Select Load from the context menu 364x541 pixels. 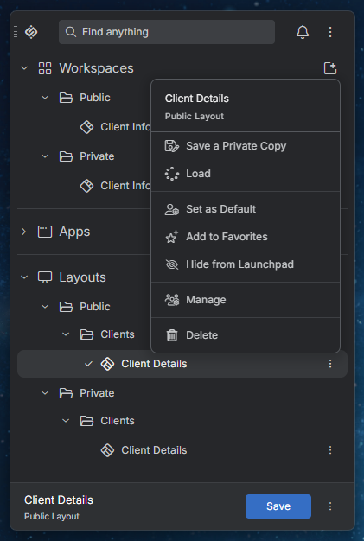246,174
